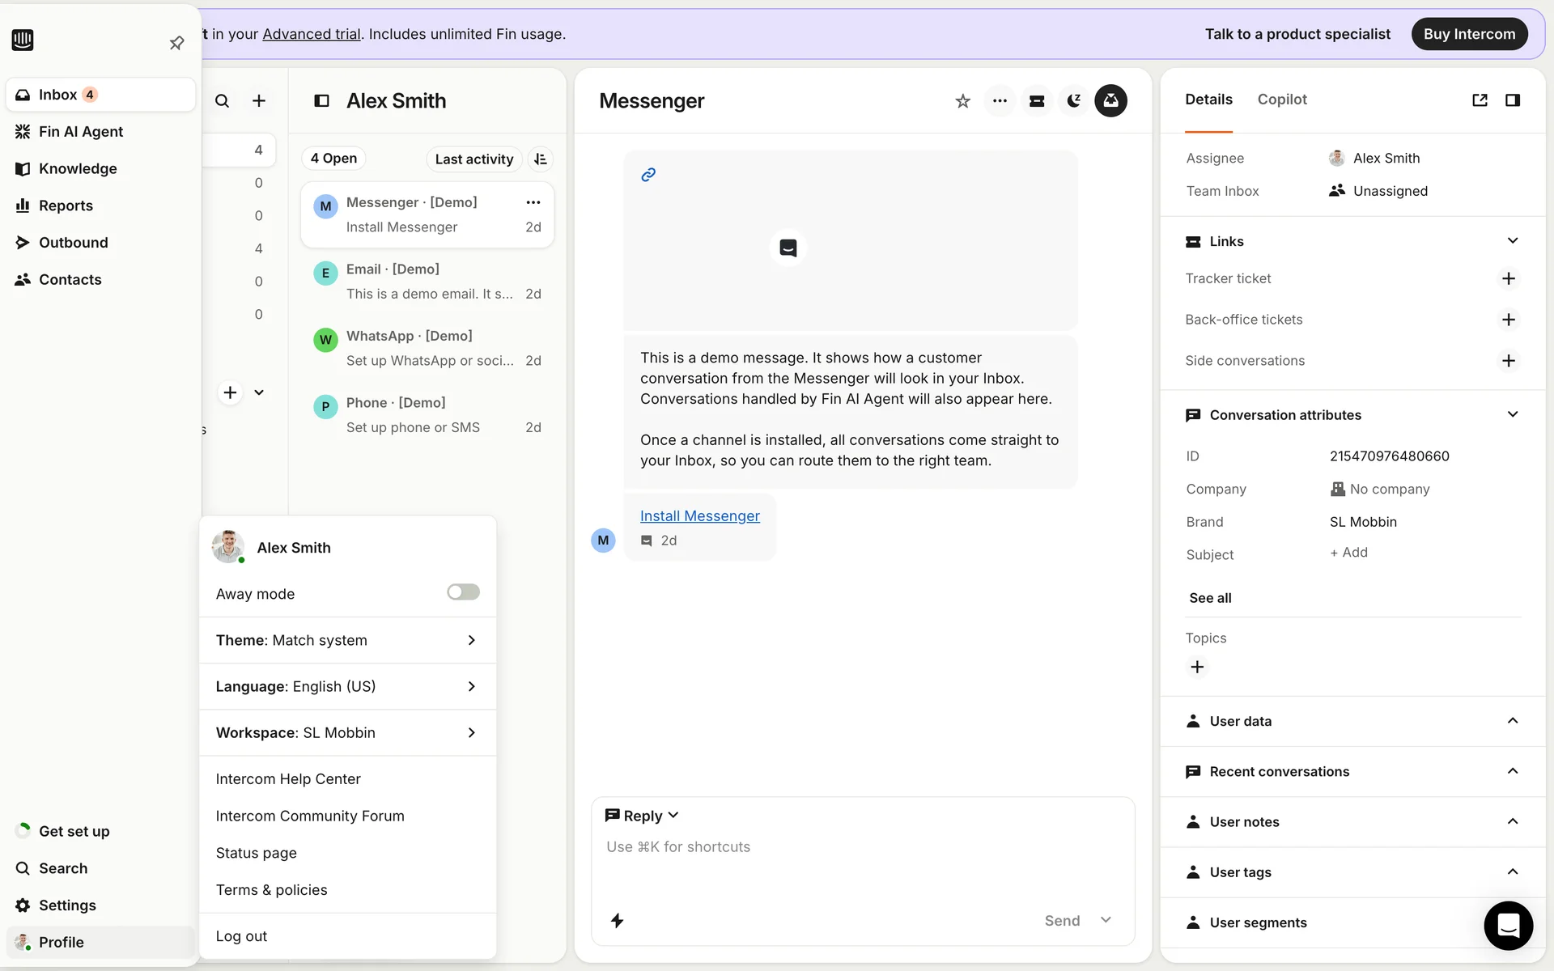Switch to the Copilot tab

point(1282,100)
